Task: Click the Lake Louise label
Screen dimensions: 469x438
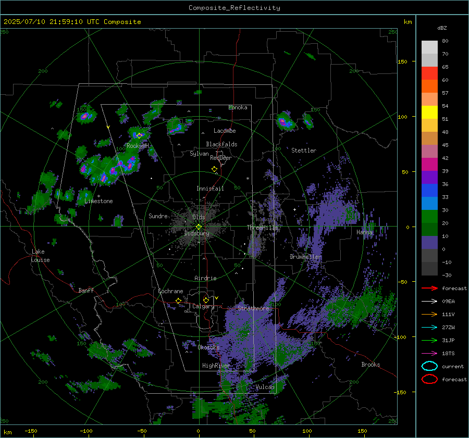Action: [40, 256]
